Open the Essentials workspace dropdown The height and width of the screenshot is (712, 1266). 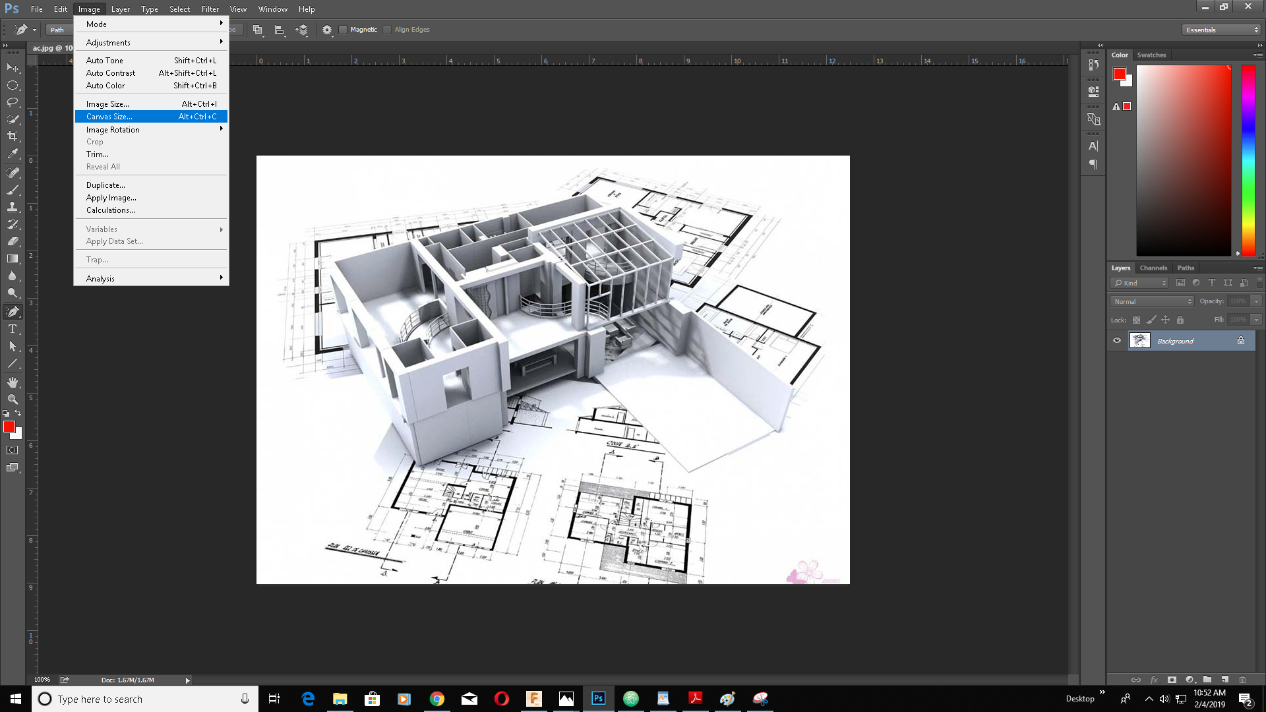(1221, 30)
